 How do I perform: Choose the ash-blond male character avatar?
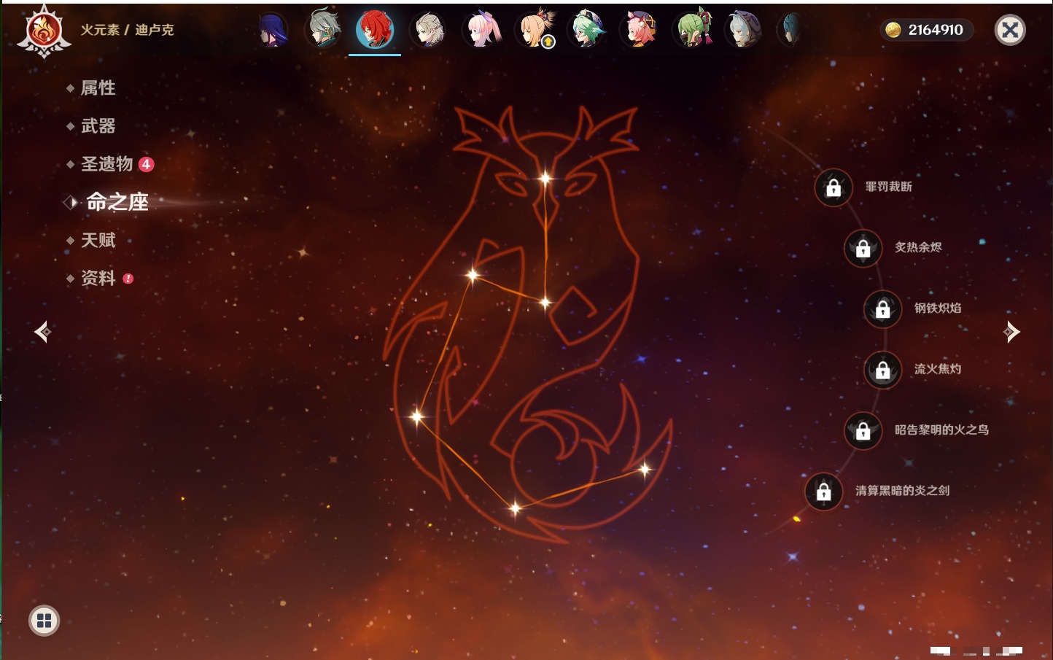click(429, 30)
